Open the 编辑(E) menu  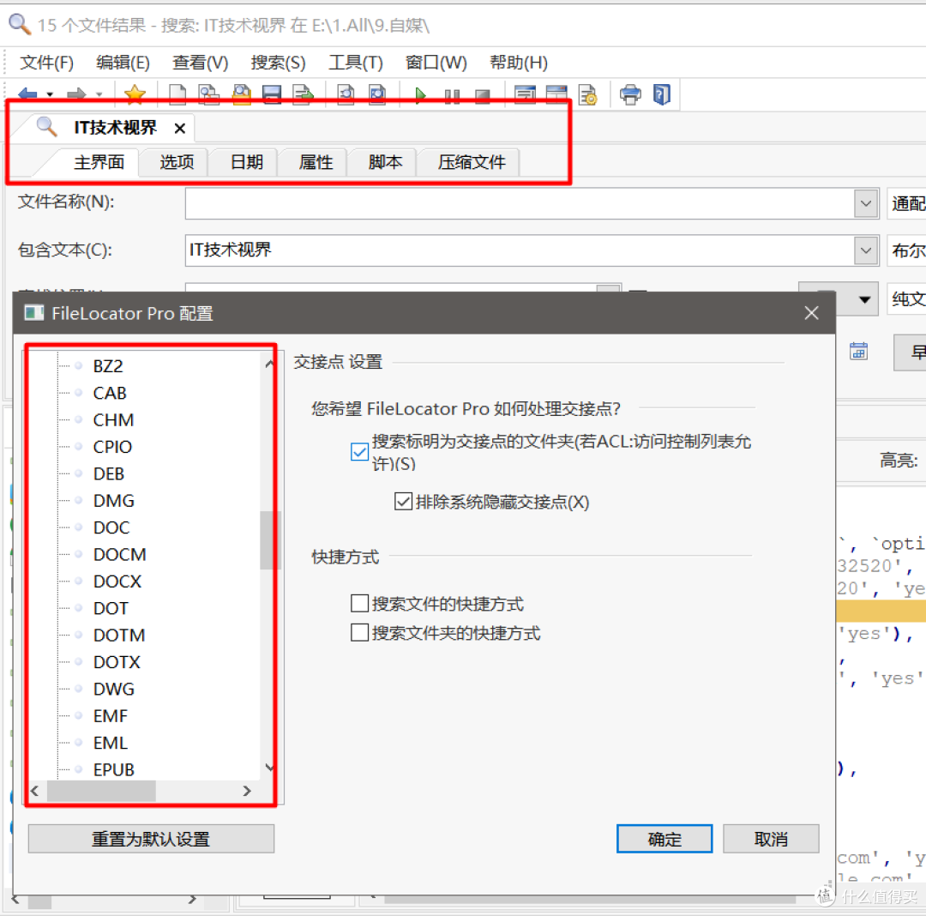click(x=123, y=63)
